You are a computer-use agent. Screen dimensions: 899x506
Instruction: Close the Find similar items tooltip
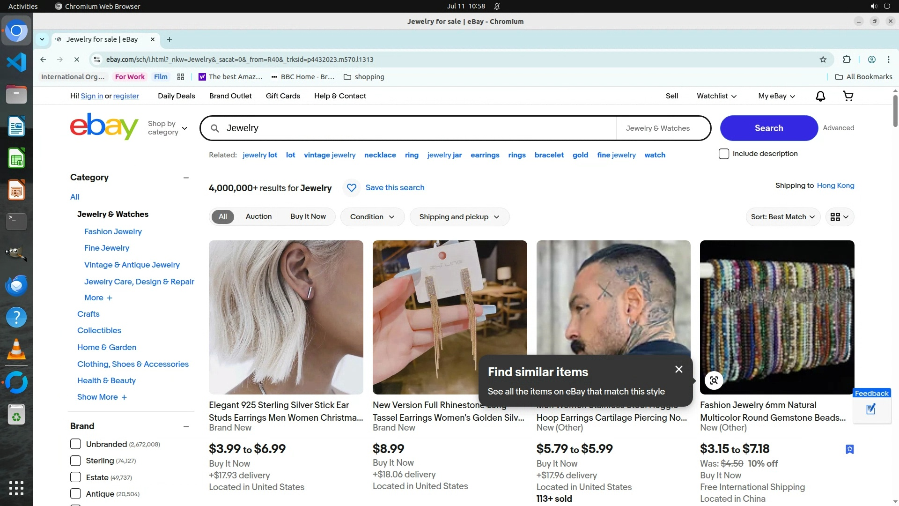(x=679, y=369)
